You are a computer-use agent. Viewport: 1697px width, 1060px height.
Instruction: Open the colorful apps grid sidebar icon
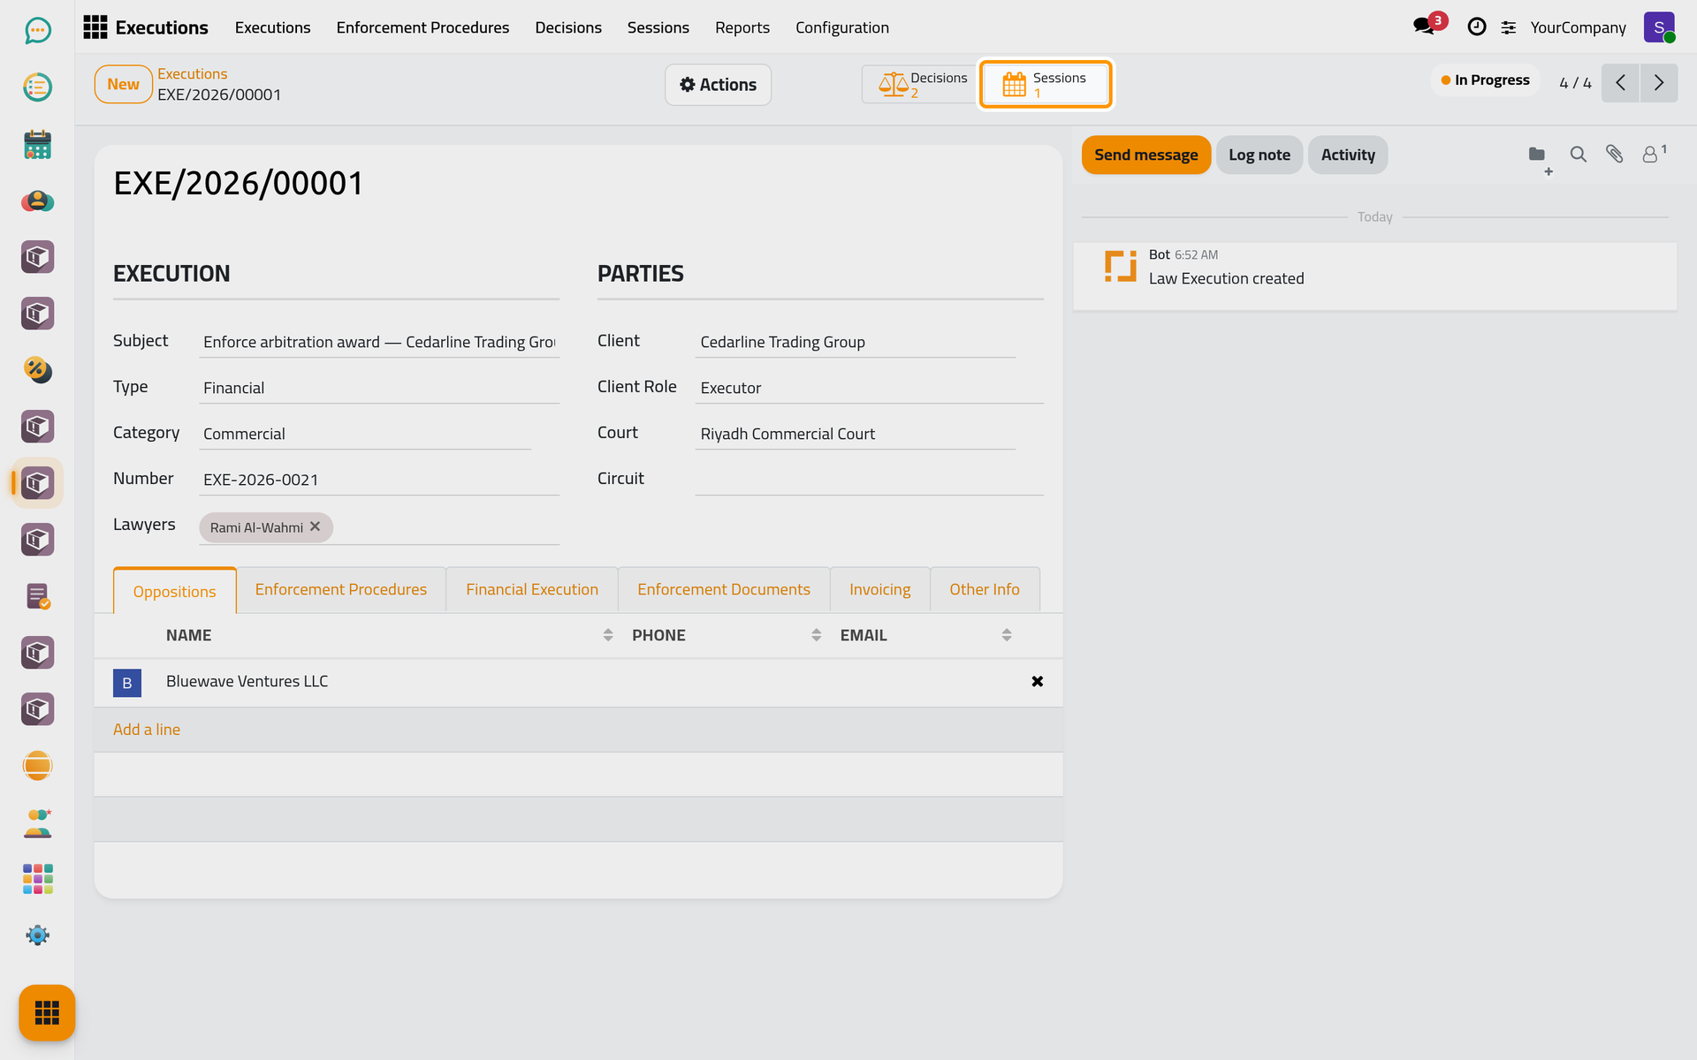(37, 879)
